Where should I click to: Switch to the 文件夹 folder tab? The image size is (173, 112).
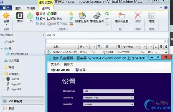click(x=31, y=8)
